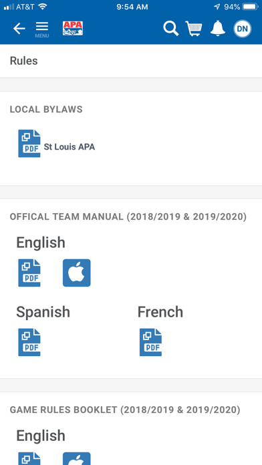The width and height of the screenshot is (262, 465).
Task: Open English Team Manual PDF
Action: pyautogui.click(x=29, y=273)
